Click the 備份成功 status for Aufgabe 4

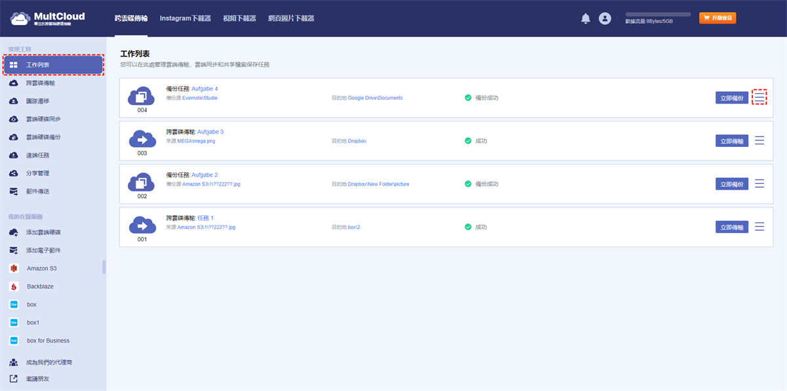(481, 98)
